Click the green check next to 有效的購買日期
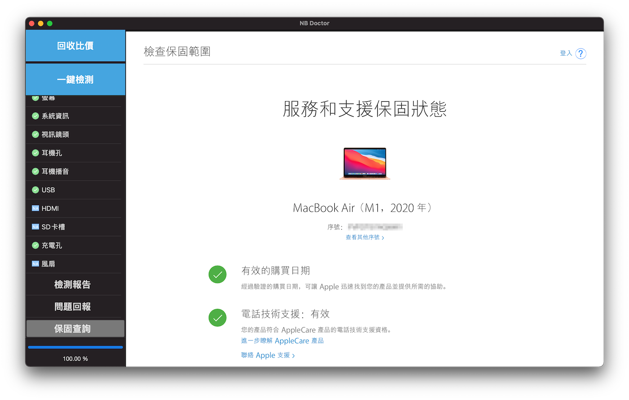629x400 pixels. click(x=217, y=274)
